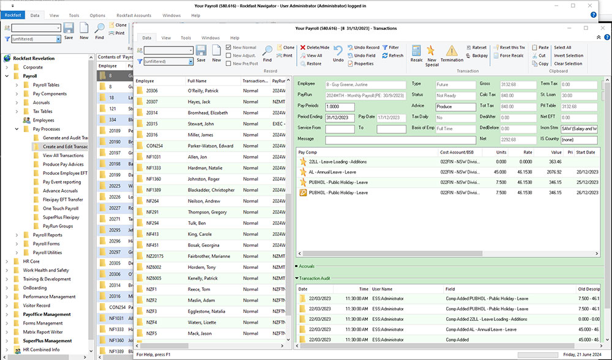
Task: Open Find in Transactions toolbar
Action: pos(267,53)
